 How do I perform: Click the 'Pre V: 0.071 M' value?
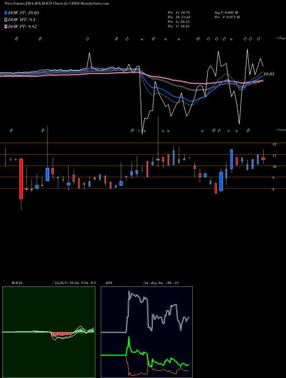pyautogui.click(x=227, y=17)
